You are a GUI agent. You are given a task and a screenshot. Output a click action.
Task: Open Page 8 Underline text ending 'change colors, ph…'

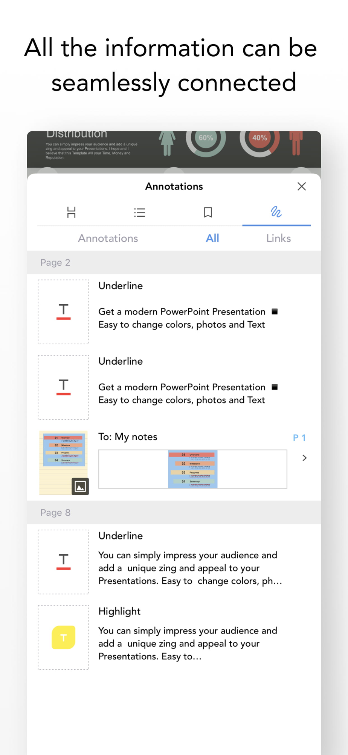point(190,568)
